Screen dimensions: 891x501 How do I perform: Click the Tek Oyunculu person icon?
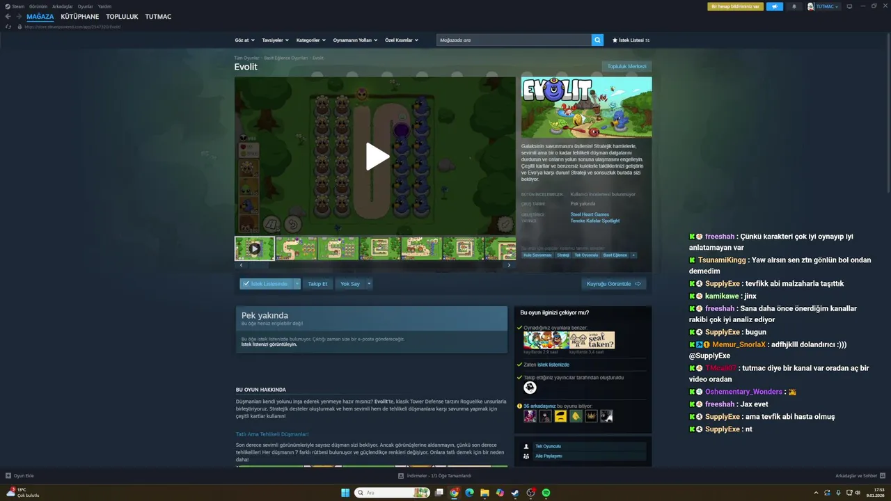pyautogui.click(x=526, y=446)
